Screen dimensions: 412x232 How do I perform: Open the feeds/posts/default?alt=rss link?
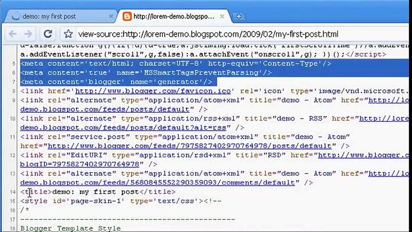click(x=123, y=128)
